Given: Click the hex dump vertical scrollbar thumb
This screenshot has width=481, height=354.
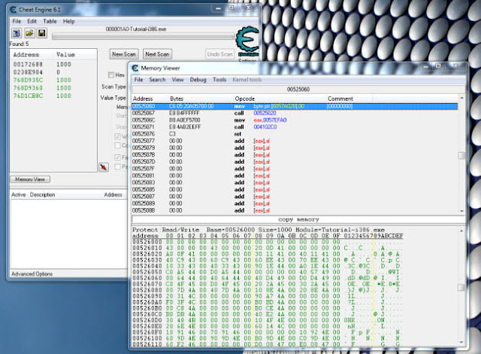Looking at the screenshot, I should [x=461, y=287].
